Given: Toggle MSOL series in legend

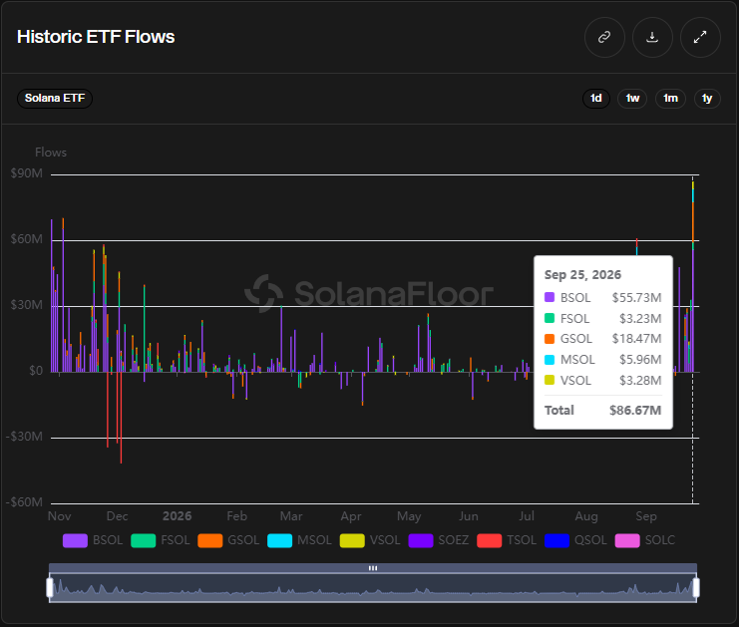Looking at the screenshot, I should click(x=299, y=540).
